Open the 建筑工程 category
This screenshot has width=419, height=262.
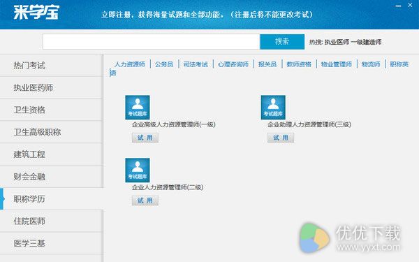pos(51,154)
